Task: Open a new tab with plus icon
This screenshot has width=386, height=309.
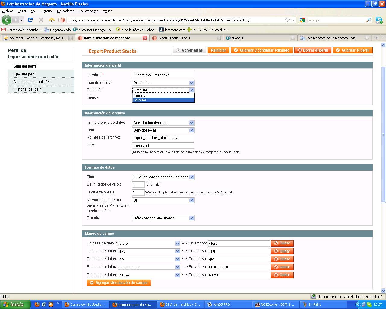Action: pos(376,38)
